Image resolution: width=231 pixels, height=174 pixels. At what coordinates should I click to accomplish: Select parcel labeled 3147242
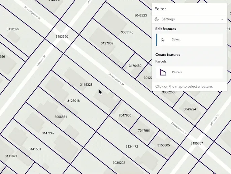click(48, 133)
